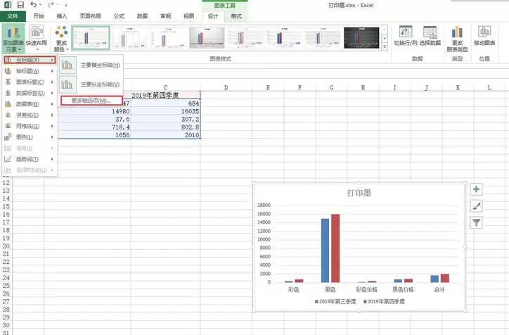
Task: Open the 更改颜色 (Change Colors) dropdown
Action: 61,39
